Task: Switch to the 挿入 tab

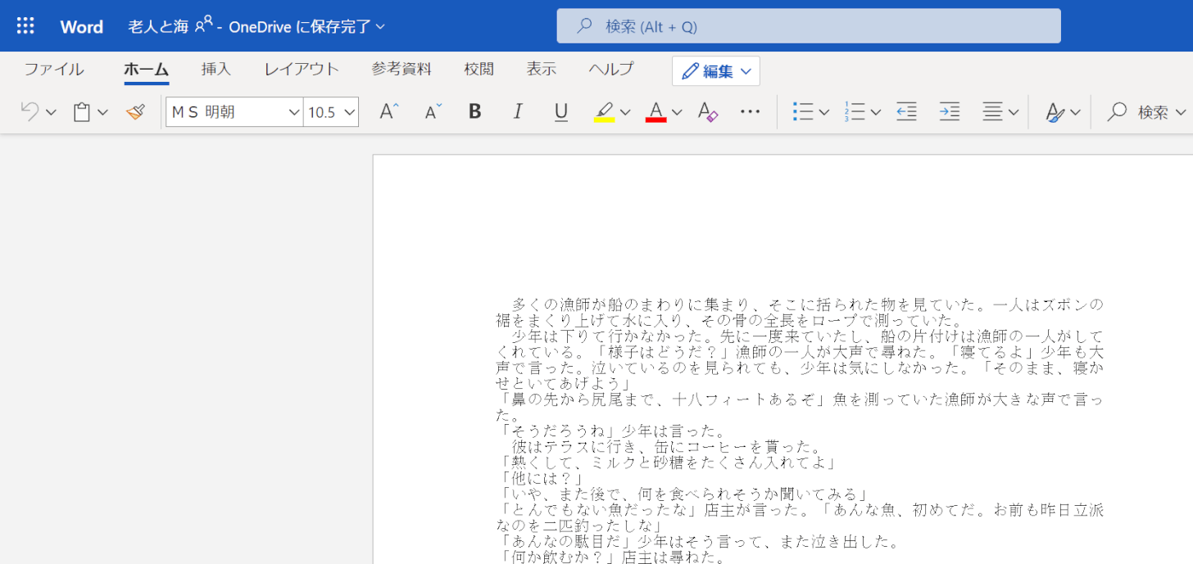Action: 216,70
